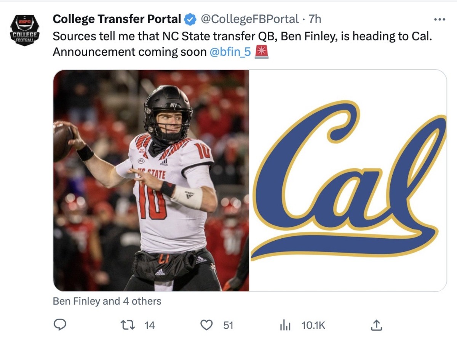Click the 10.1K views count
Image resolution: width=457 pixels, height=339 pixels.
tap(313, 325)
